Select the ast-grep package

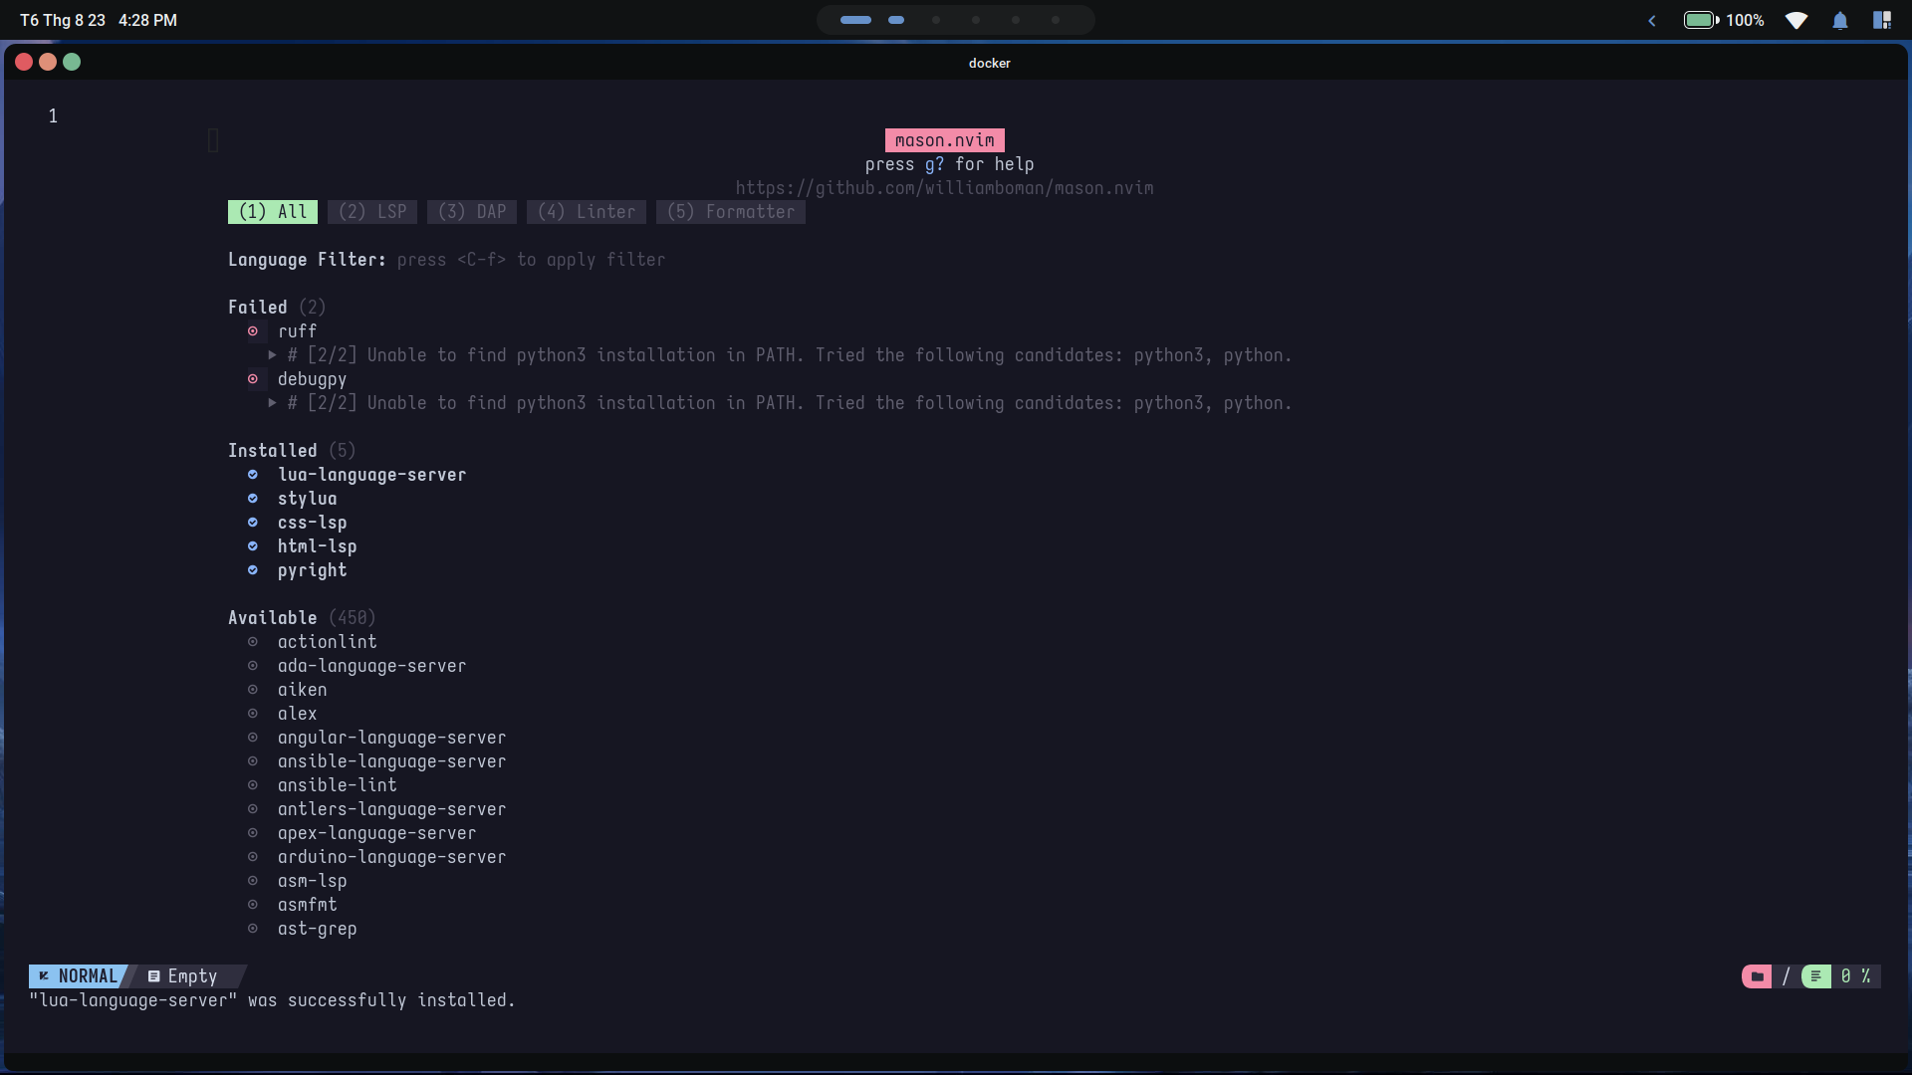[317, 929]
